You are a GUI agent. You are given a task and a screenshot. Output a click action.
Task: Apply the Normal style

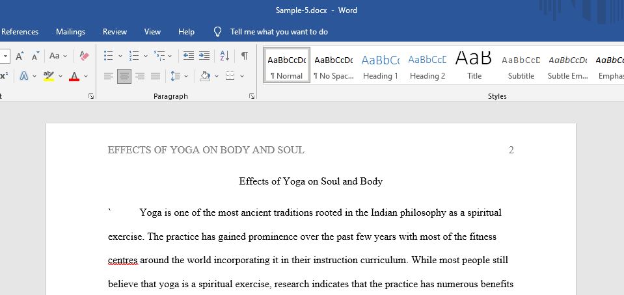[286, 65]
